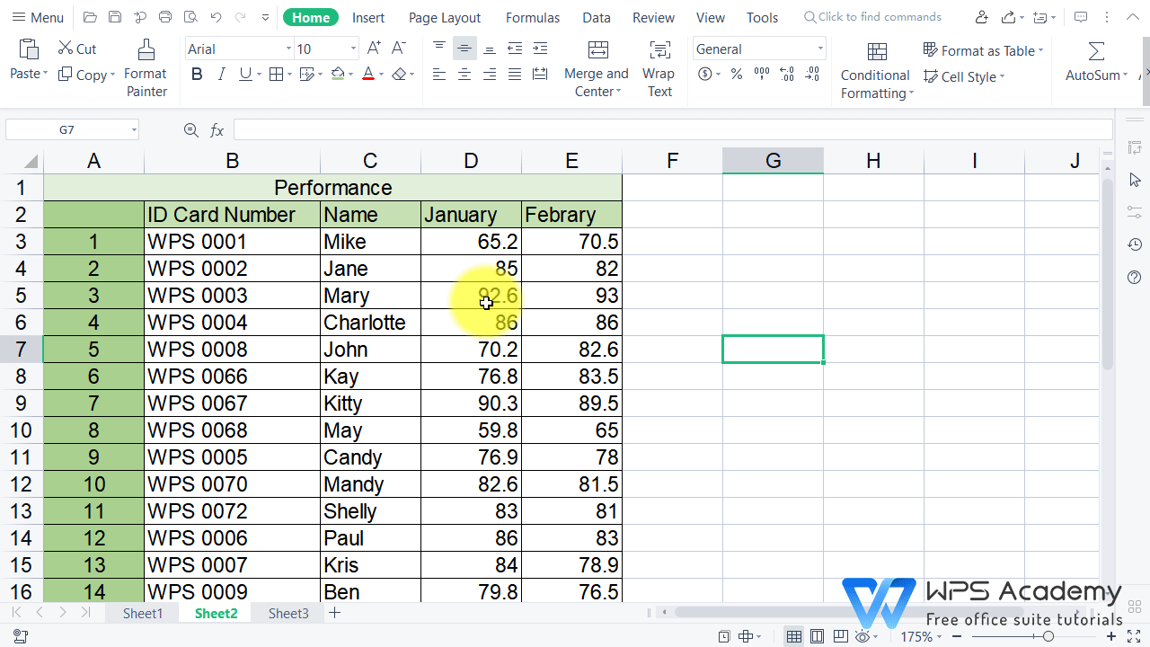
Task: Switch to Sheet3
Action: pyautogui.click(x=287, y=613)
